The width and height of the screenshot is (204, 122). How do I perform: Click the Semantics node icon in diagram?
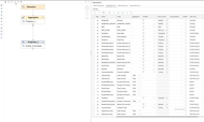23,7
